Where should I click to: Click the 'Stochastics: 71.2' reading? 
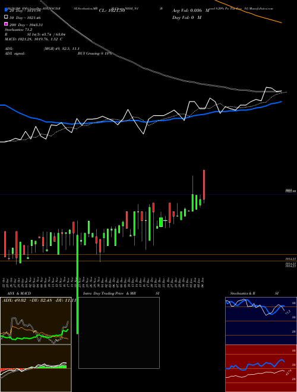point(18,30)
